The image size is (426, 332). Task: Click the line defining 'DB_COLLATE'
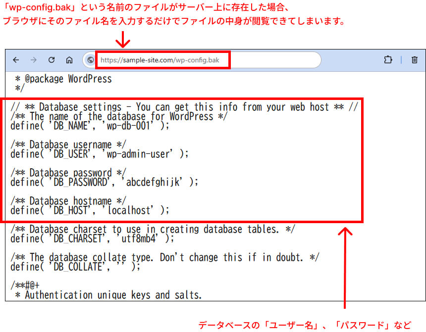75,267
